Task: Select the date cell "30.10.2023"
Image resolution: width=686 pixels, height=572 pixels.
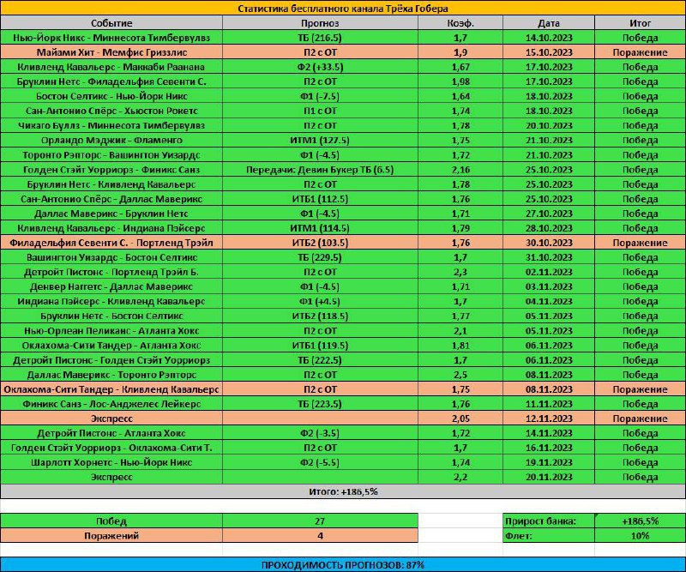Action: click(549, 243)
